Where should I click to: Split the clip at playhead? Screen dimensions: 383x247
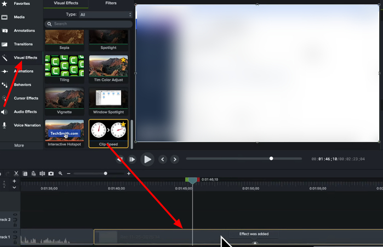coord(42,173)
